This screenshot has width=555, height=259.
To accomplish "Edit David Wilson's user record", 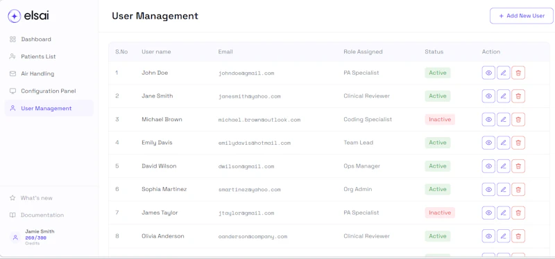I will click(x=504, y=166).
